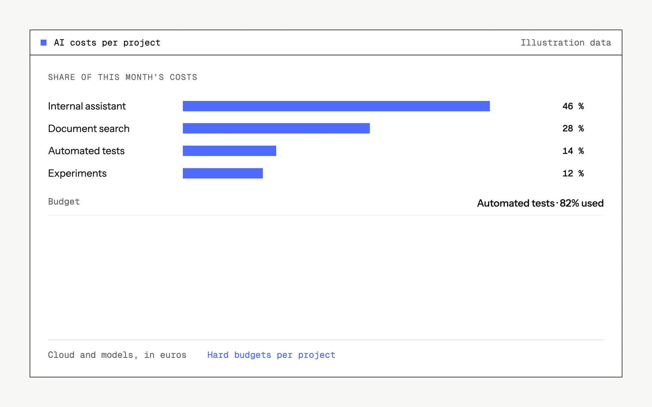Click 'Cloud and models, in euros' note
This screenshot has width=652, height=407.
pyautogui.click(x=117, y=355)
